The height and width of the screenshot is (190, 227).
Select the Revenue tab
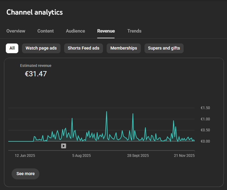(x=106, y=31)
